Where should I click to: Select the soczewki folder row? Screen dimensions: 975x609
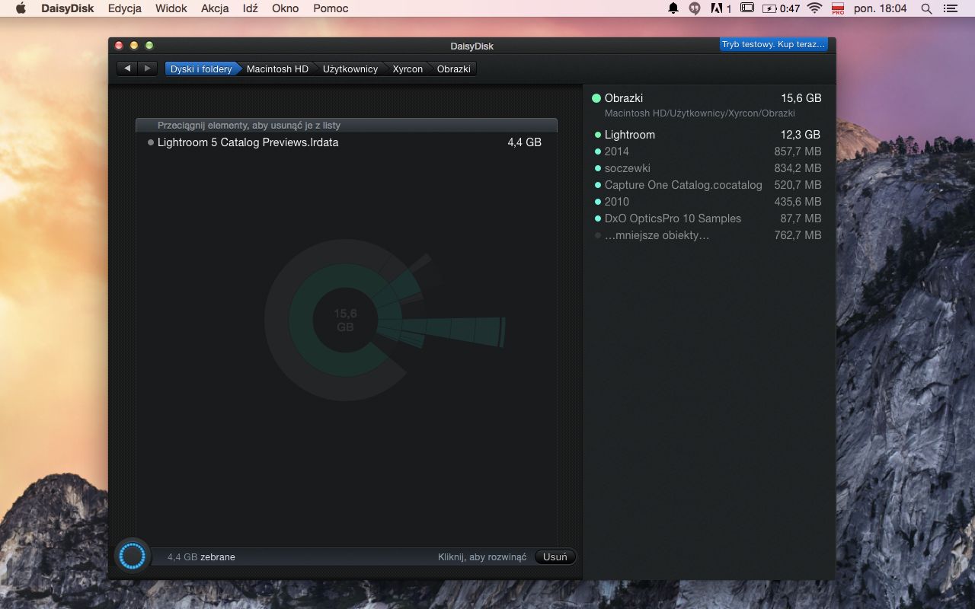tap(708, 168)
